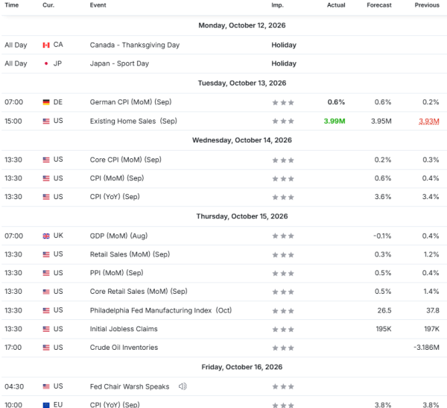Click the UK flag icon in GDP row
The height and width of the screenshot is (408, 447).
pyautogui.click(x=46, y=236)
